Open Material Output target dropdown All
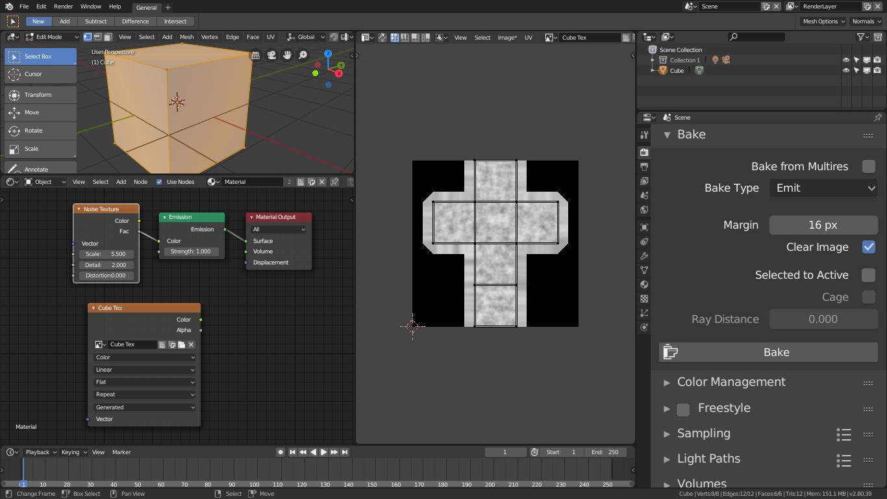 point(279,229)
